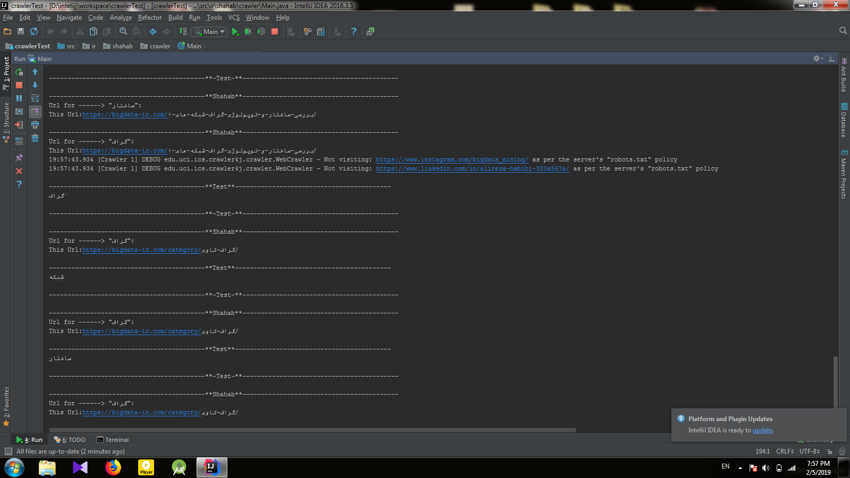Click Run panel help question mark
The height and width of the screenshot is (478, 850).
[19, 184]
